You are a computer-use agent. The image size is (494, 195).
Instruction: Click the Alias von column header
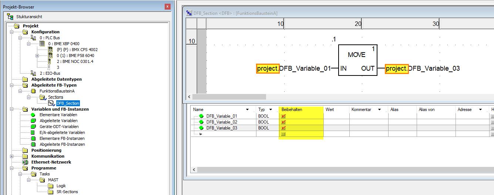(436, 110)
